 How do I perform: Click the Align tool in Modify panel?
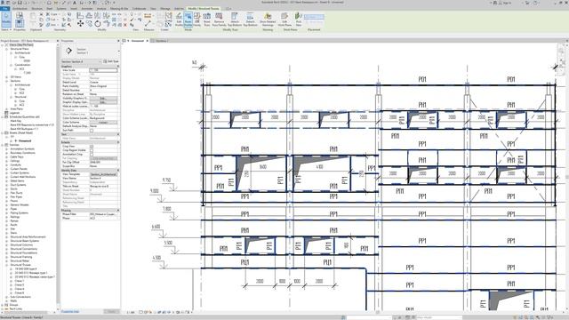click(x=80, y=15)
